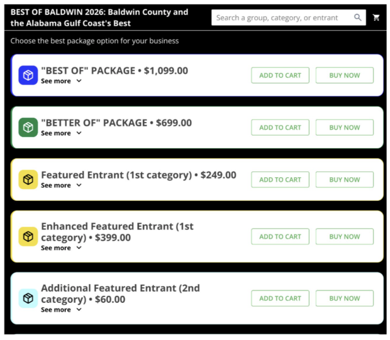Buy the $60 Additional Featured Entrant now
The width and height of the screenshot is (390, 340).
point(344,298)
